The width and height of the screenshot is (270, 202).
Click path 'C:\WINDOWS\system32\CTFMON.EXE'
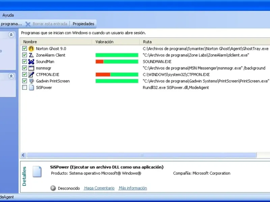coord(176,74)
